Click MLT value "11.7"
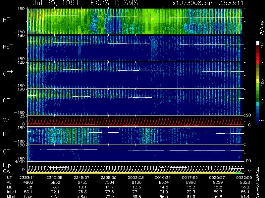 pos(110,187)
